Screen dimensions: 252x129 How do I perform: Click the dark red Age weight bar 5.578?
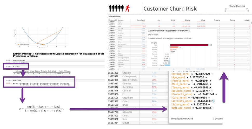pos(189,45)
